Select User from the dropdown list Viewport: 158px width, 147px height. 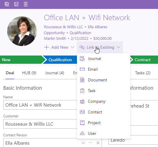[x=104, y=133]
